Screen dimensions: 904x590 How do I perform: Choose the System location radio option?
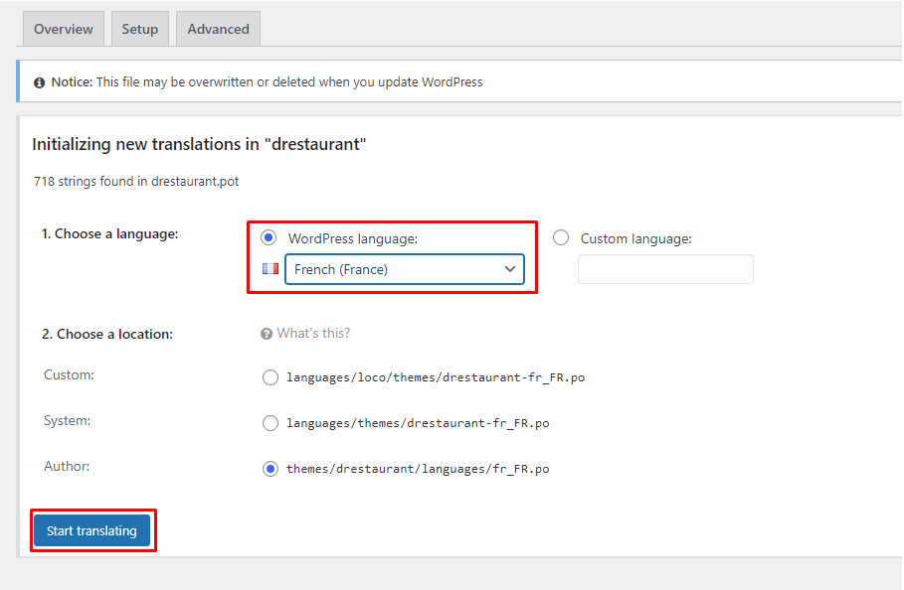pyautogui.click(x=271, y=423)
